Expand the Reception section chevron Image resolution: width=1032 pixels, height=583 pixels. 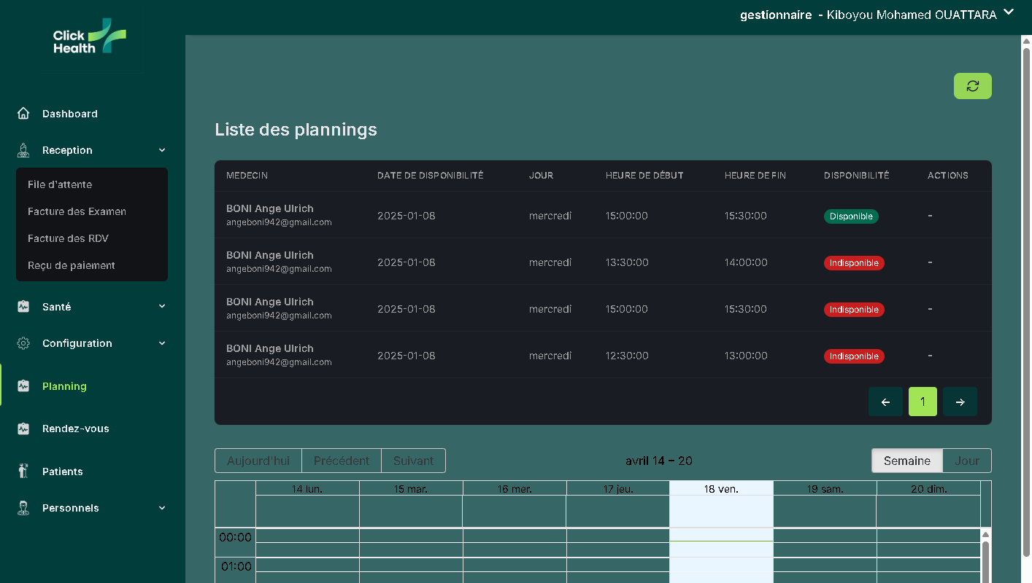click(162, 150)
